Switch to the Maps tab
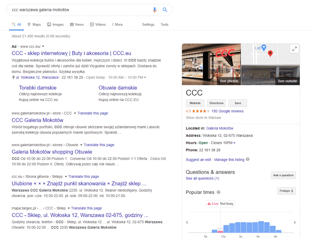This screenshot has height=238, width=313. [34, 24]
